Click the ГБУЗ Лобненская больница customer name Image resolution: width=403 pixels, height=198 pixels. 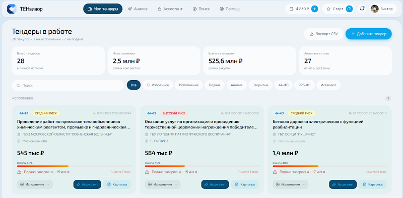pos(68,135)
